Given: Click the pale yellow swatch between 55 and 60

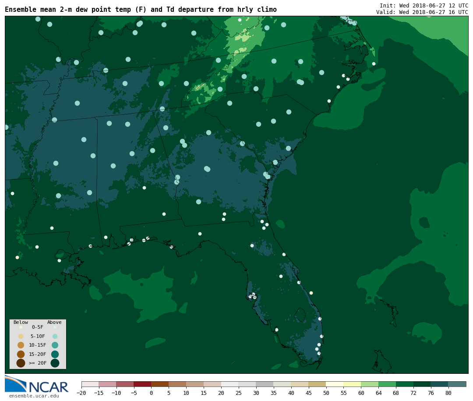Looking at the screenshot, I should [352, 384].
